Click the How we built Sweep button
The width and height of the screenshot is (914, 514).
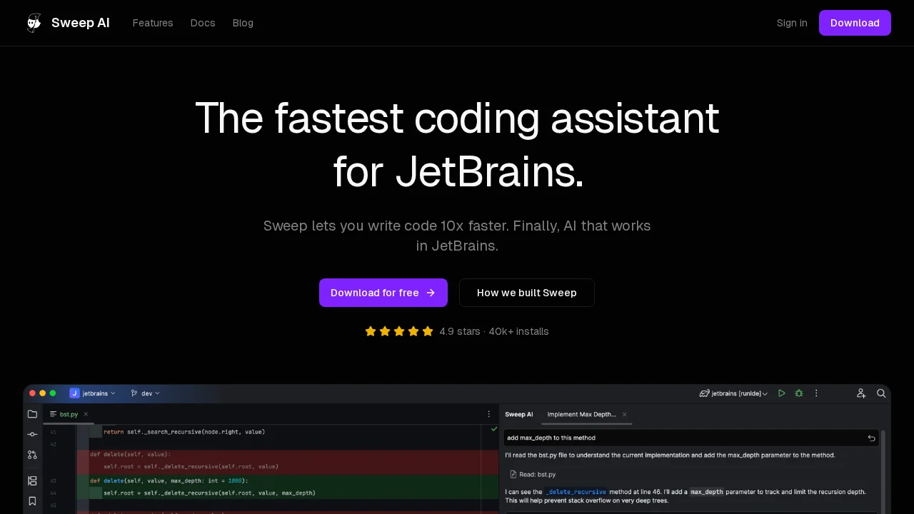(527, 293)
